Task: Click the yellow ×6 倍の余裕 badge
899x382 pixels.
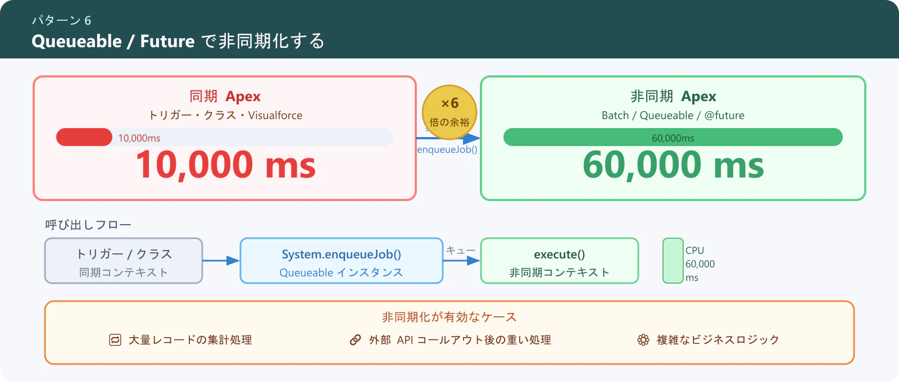Action: pos(449,112)
